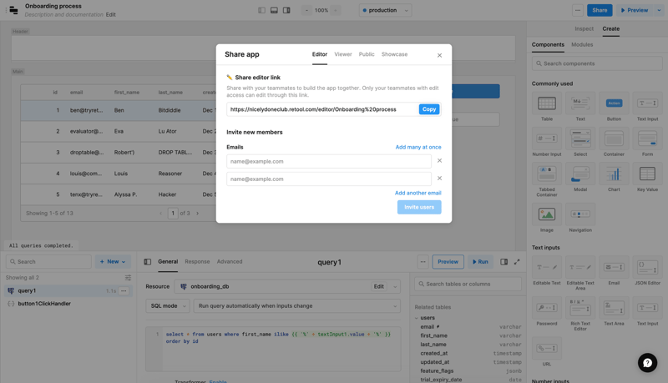Click the first email input field
The image size is (668, 383).
[x=329, y=161]
